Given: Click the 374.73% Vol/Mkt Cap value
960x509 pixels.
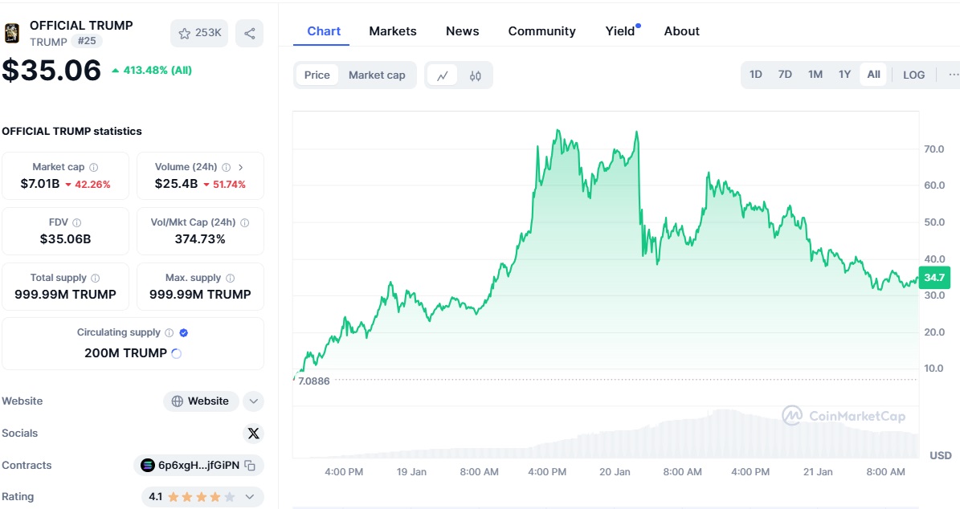Looking at the screenshot, I should [200, 239].
